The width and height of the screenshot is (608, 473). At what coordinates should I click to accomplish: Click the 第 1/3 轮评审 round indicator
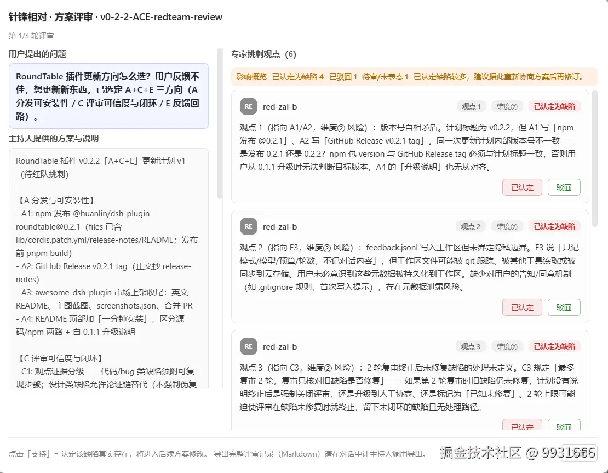point(31,36)
